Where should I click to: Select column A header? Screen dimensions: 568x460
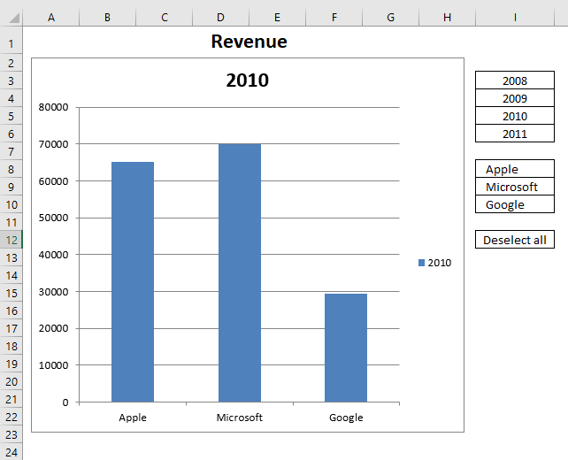[51, 18]
